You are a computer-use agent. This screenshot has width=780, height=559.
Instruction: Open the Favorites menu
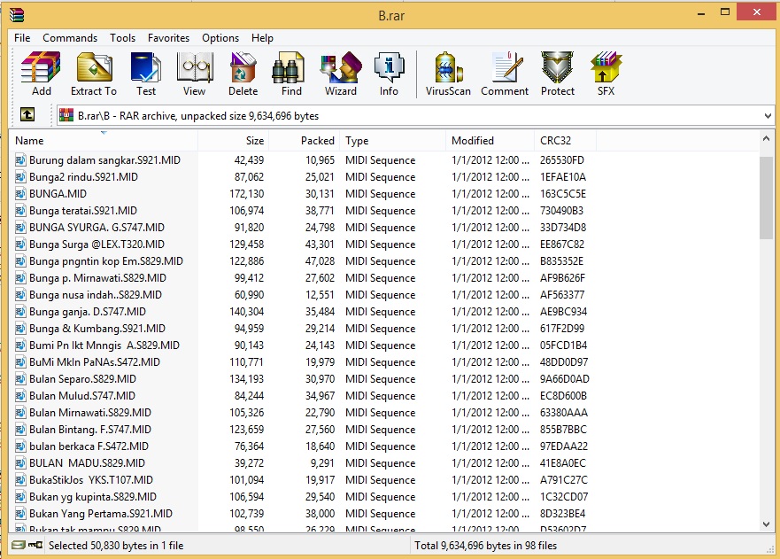click(x=168, y=38)
